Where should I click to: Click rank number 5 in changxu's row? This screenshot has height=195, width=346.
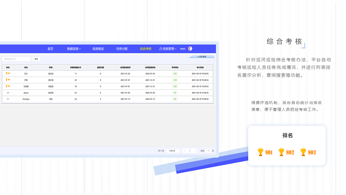[8, 99]
